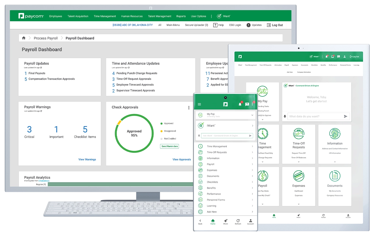The image size is (374, 236).
Task: Open the Reports menu on desktop
Action: click(181, 16)
